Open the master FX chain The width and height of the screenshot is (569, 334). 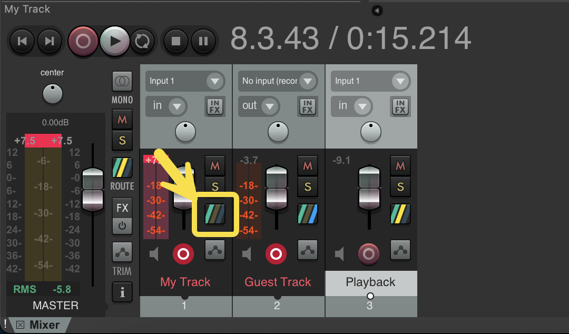point(122,208)
